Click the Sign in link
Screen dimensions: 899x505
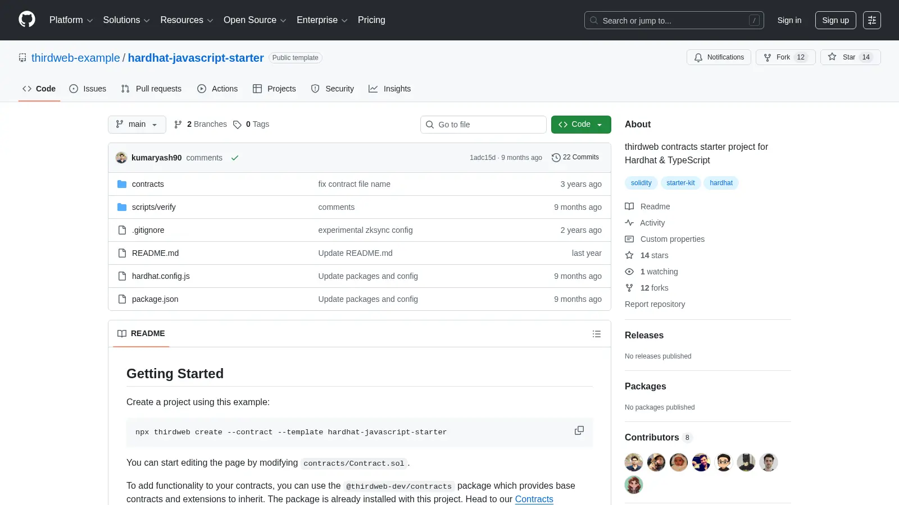pyautogui.click(x=789, y=20)
